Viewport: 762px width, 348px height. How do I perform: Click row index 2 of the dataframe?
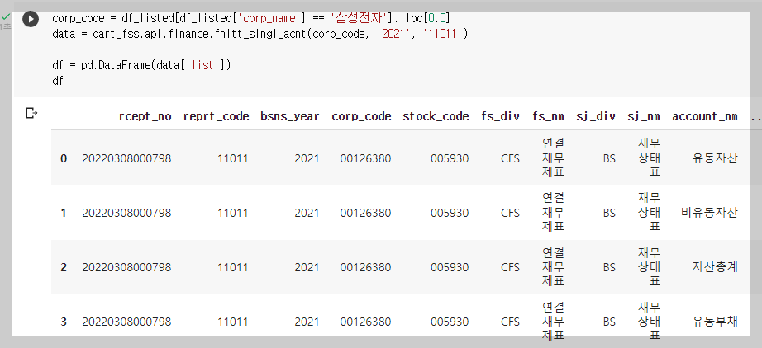click(x=64, y=267)
